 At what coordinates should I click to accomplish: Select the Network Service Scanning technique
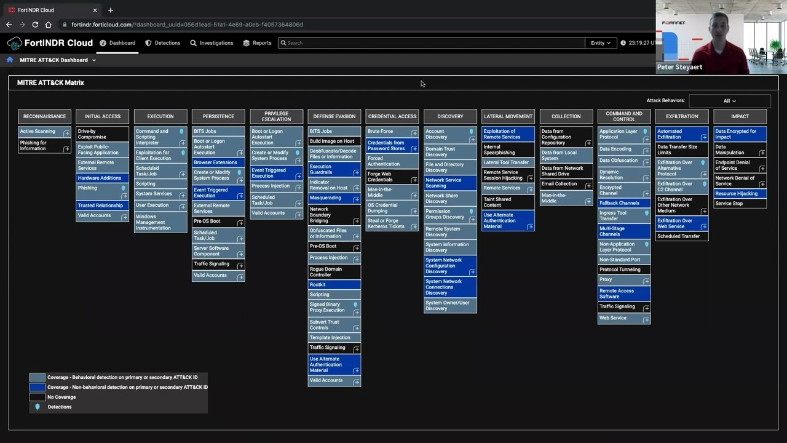click(x=450, y=183)
